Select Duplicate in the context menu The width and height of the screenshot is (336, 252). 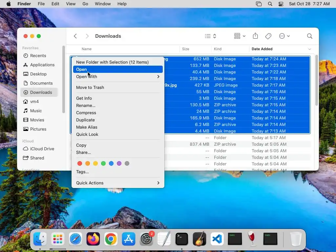pos(118,120)
